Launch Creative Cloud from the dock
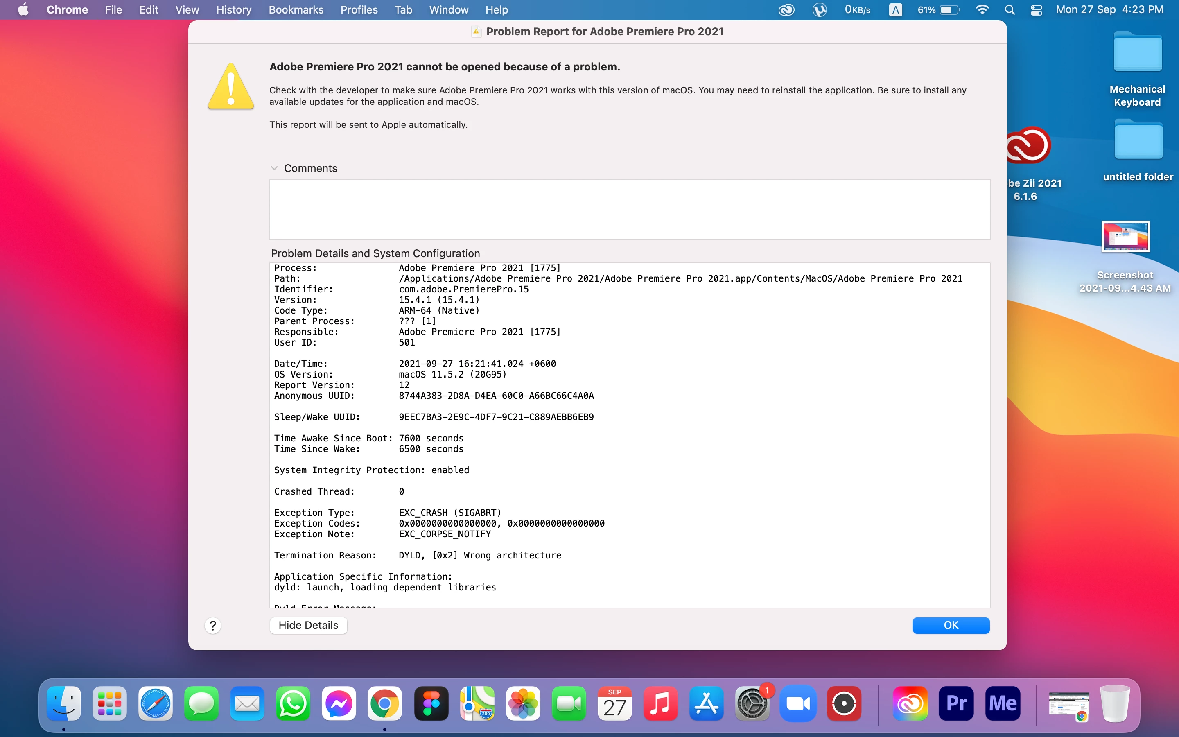1179x737 pixels. tap(910, 703)
